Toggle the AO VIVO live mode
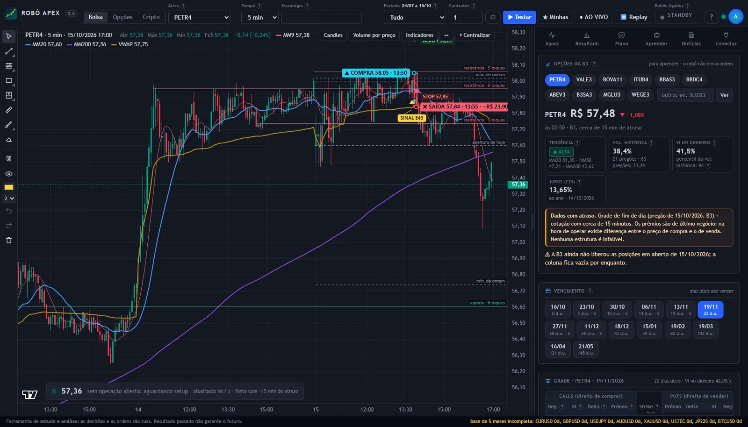This screenshot has height=427, width=748. pos(594,17)
